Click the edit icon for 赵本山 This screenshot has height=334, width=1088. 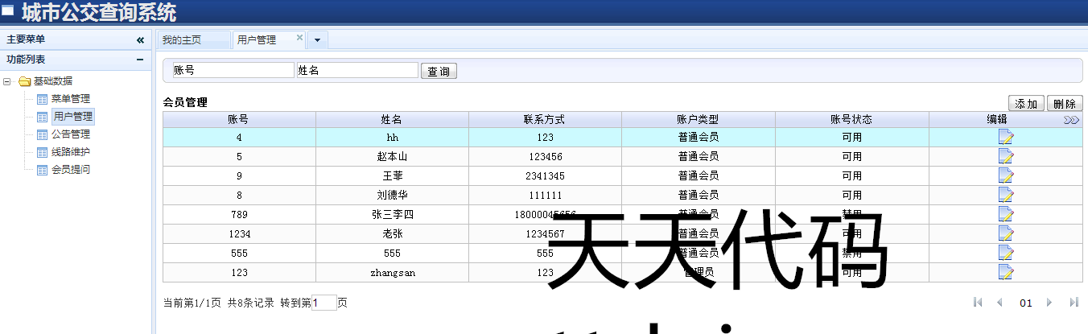[x=1005, y=157]
